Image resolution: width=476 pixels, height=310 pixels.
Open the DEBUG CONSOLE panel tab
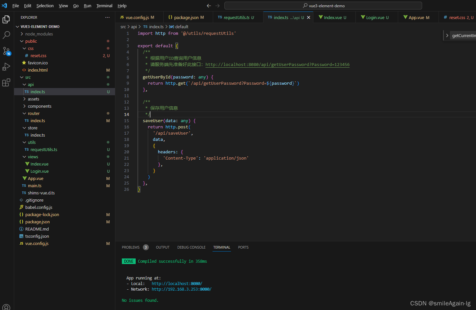191,247
